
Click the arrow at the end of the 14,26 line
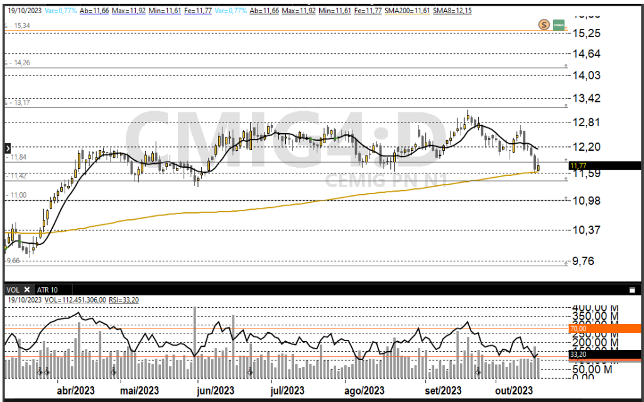tap(565, 65)
